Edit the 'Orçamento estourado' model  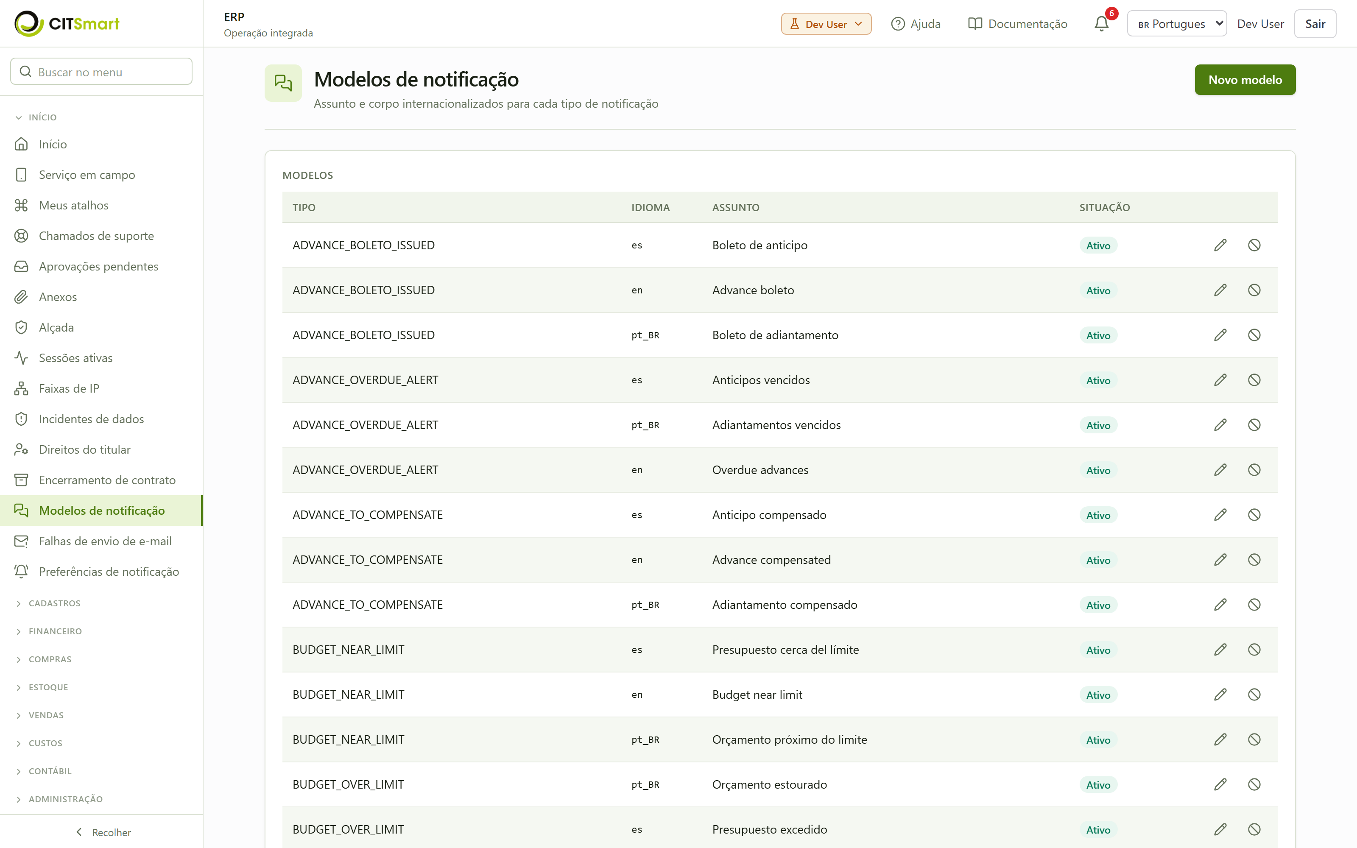point(1220,784)
